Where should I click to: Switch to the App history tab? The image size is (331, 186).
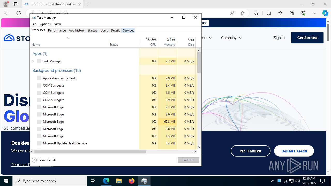77,30
